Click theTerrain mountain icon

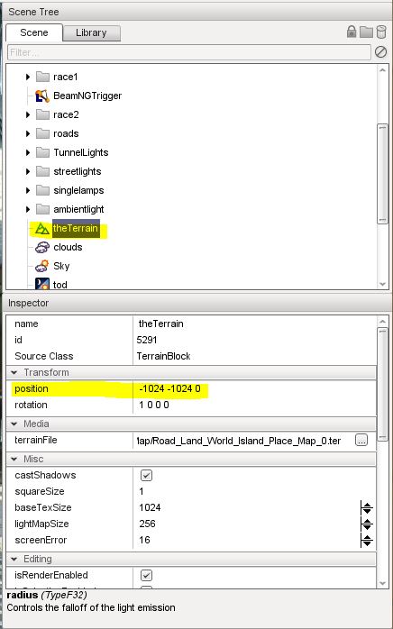pyautogui.click(x=41, y=228)
